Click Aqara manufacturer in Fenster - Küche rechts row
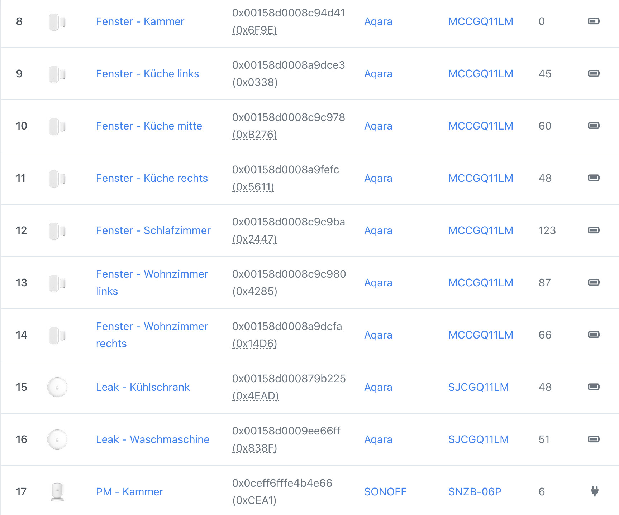This screenshot has height=515, width=619. point(378,178)
